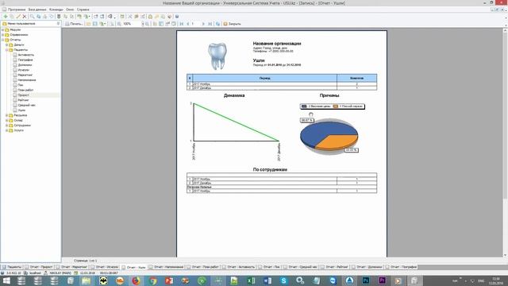This screenshot has height=286, width=508.
Task: Click the green plus Add record icon
Action: click(6, 16)
